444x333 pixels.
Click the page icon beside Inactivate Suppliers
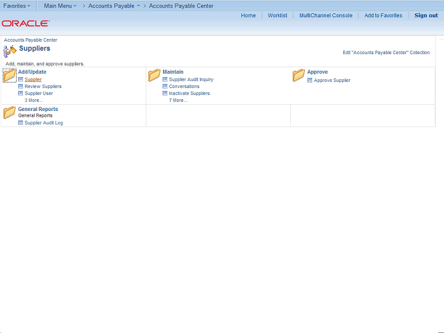[165, 93]
